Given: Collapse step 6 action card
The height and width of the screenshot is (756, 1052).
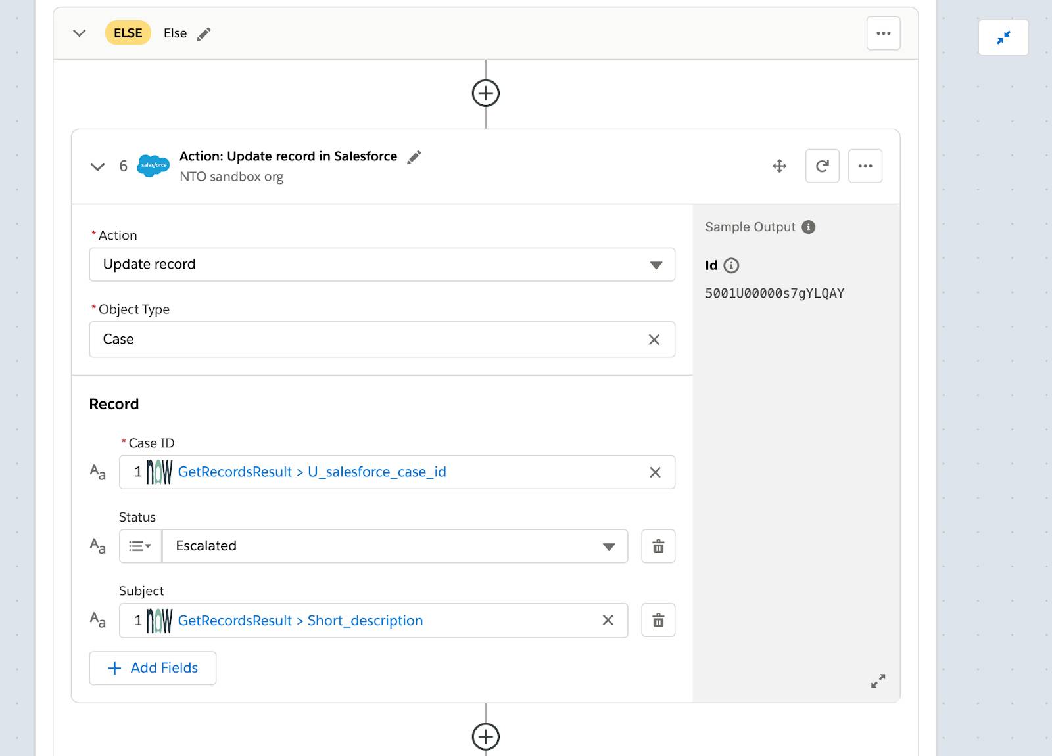Looking at the screenshot, I should (97, 166).
